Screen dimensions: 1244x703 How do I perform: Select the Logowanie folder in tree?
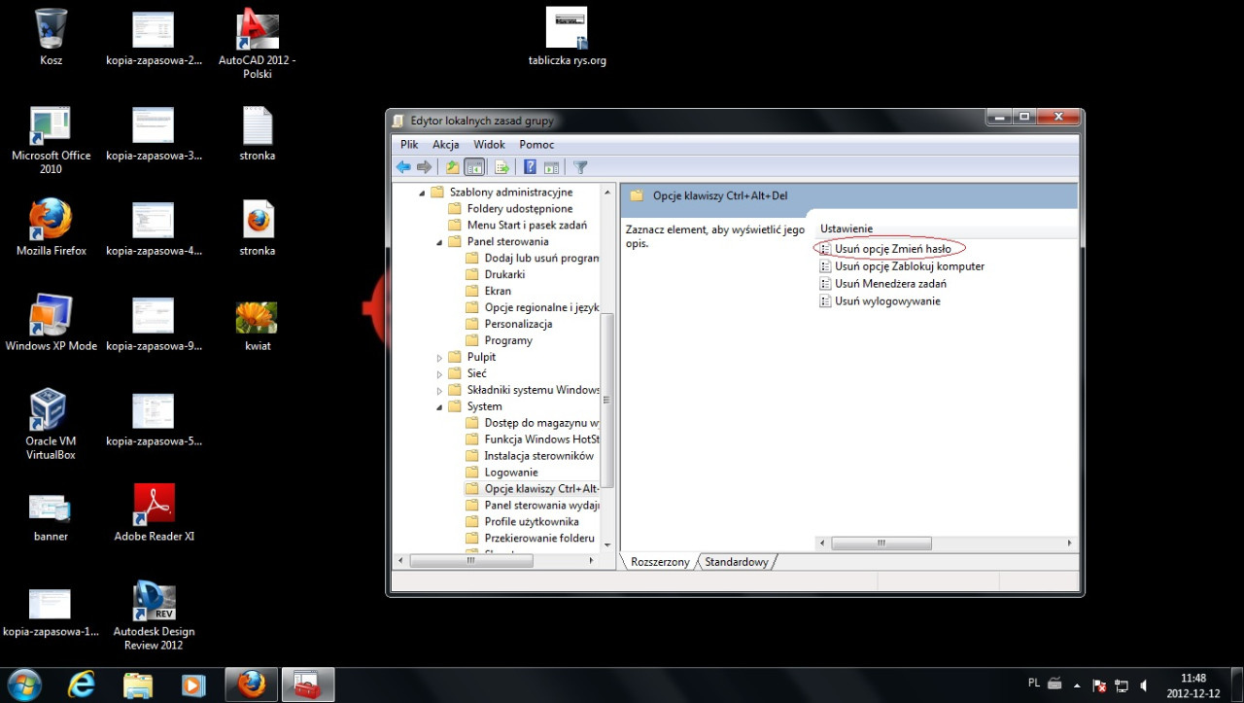[x=510, y=473]
